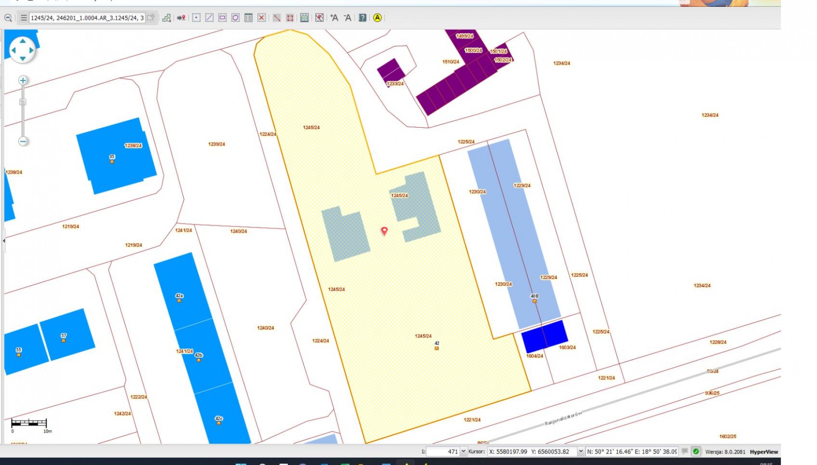Clear the selection with the red X tool
Viewport: 817px width, 465px height.
(262, 18)
